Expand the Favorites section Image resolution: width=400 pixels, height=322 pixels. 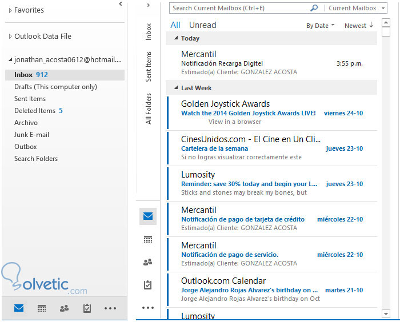[10, 10]
